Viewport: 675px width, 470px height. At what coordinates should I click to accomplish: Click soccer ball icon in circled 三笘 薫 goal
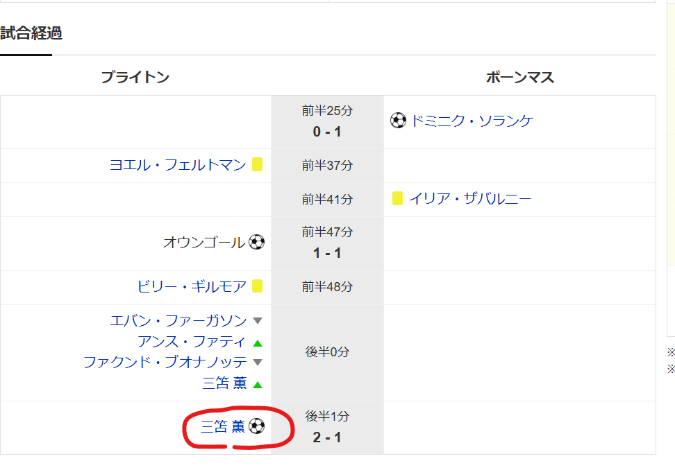(256, 426)
